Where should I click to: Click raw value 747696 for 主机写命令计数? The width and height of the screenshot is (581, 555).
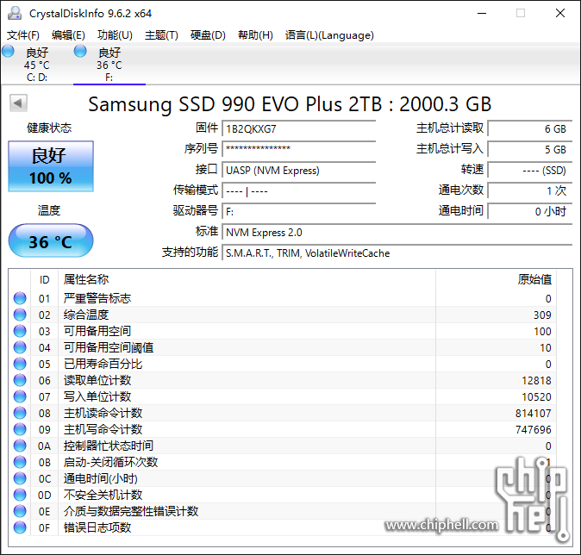coord(534,430)
